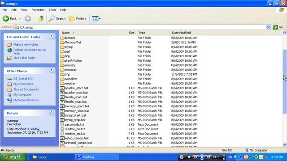Select the sendmail folder icon
This screenshot has height=161, width=287.
point(62,70)
